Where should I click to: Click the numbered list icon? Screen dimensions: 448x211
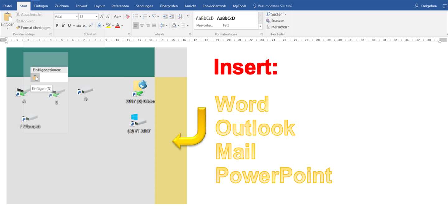coord(145,16)
